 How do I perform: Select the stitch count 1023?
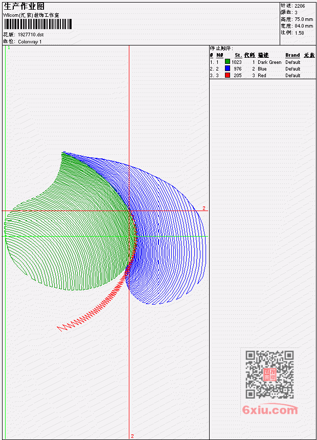pyautogui.click(x=236, y=62)
